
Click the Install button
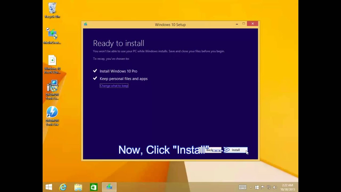tap(236, 150)
